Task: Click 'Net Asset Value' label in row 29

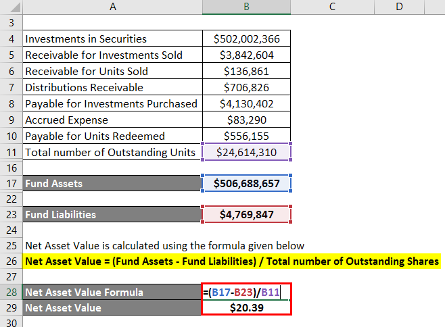Action: (112, 307)
